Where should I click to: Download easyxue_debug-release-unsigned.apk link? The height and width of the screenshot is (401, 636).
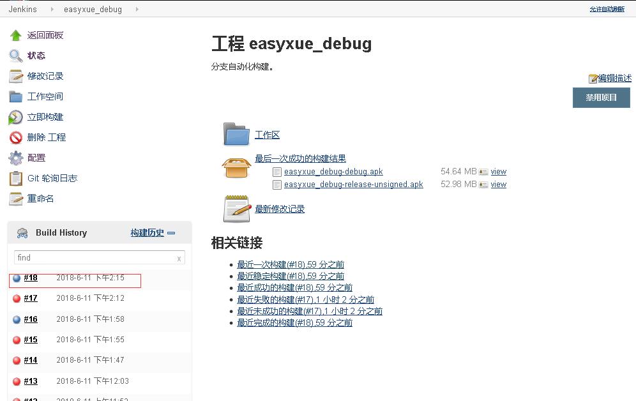coord(354,185)
